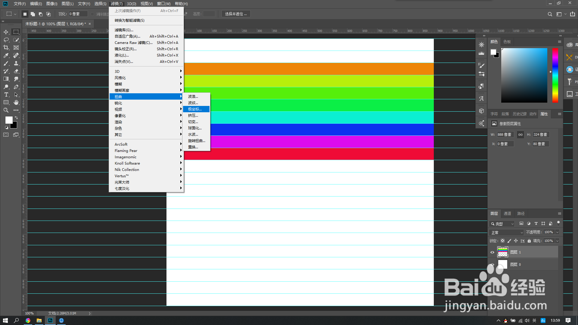578x325 pixels.
Task: Select the Eraser tool
Action: [16, 71]
